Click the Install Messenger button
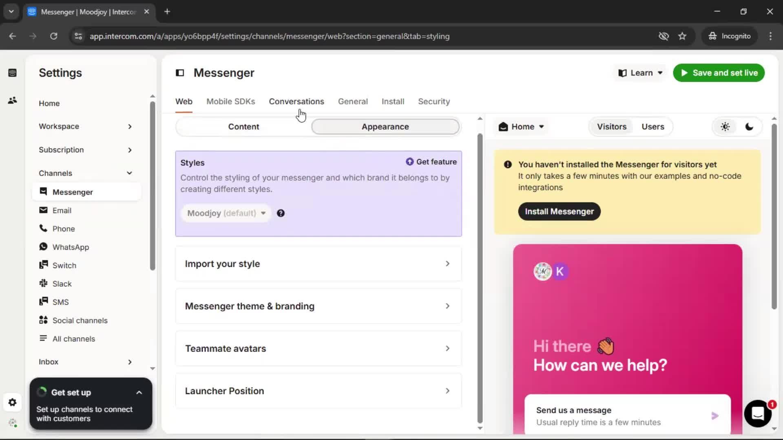Image resolution: width=783 pixels, height=440 pixels. pos(559,211)
